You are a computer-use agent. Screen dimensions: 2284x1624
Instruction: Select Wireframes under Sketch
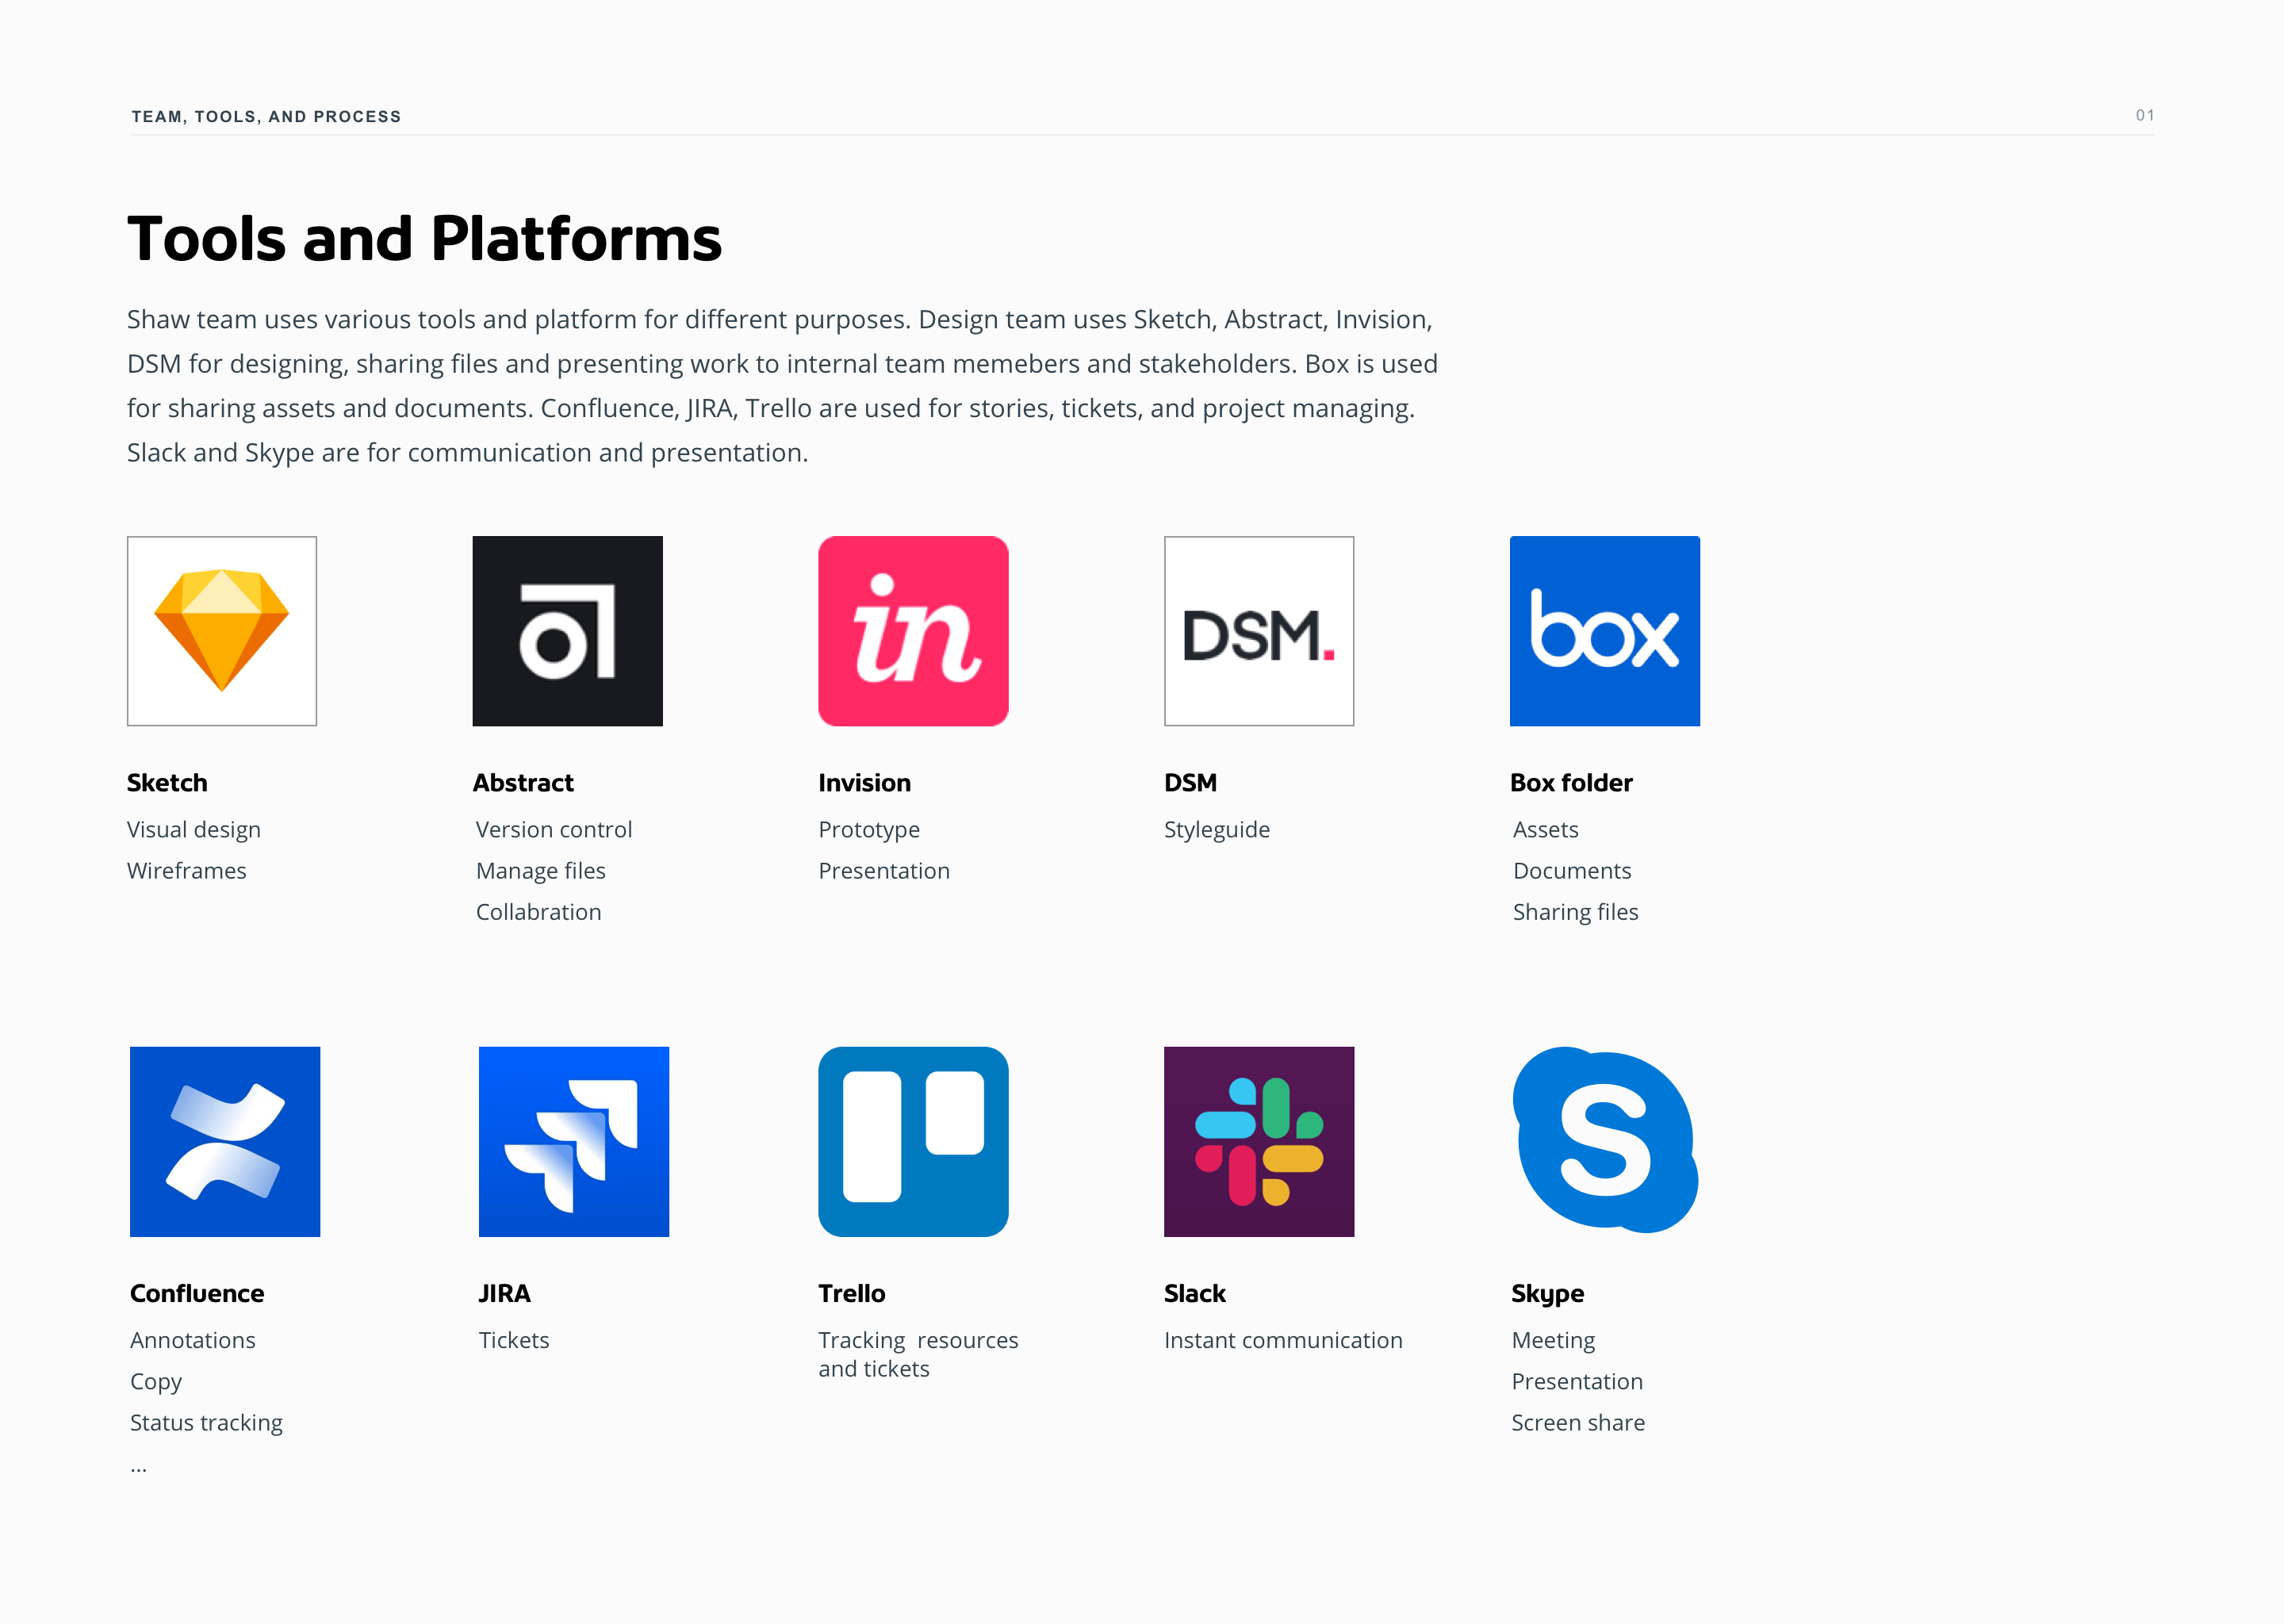click(187, 871)
